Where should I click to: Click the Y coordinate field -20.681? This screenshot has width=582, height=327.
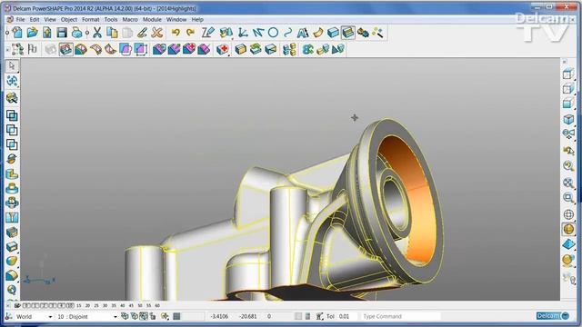[x=248, y=317]
